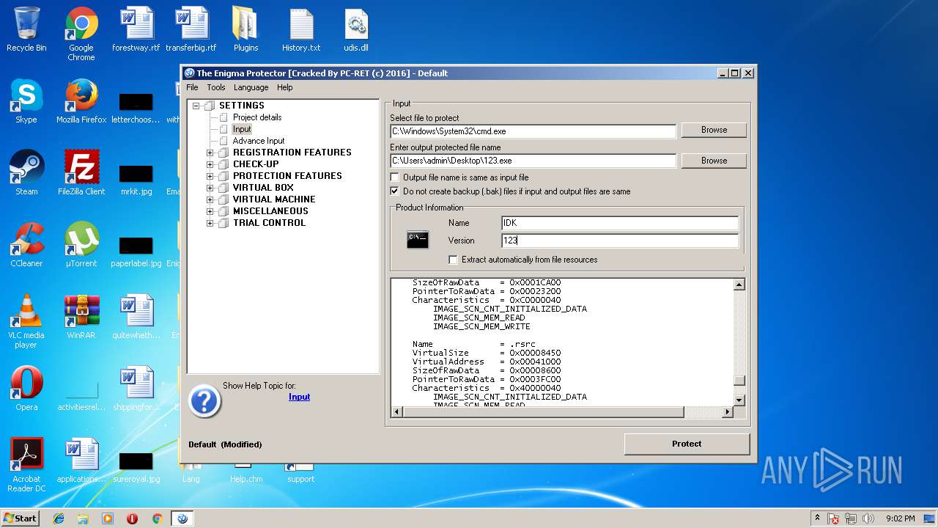Open media player taskbar icon
Viewport: 938px width, 528px height.
point(108,518)
